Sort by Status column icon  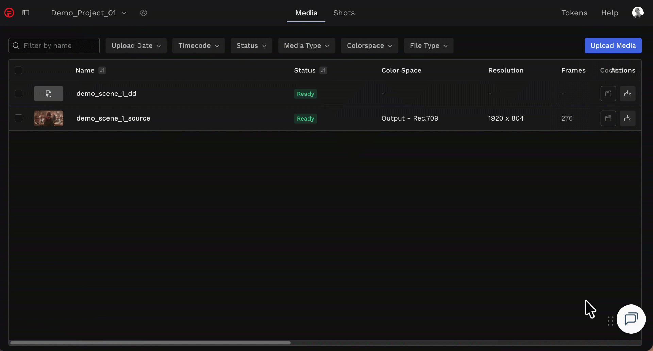[x=323, y=70]
